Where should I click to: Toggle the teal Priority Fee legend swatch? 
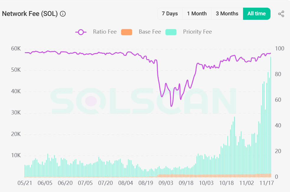[x=171, y=32]
